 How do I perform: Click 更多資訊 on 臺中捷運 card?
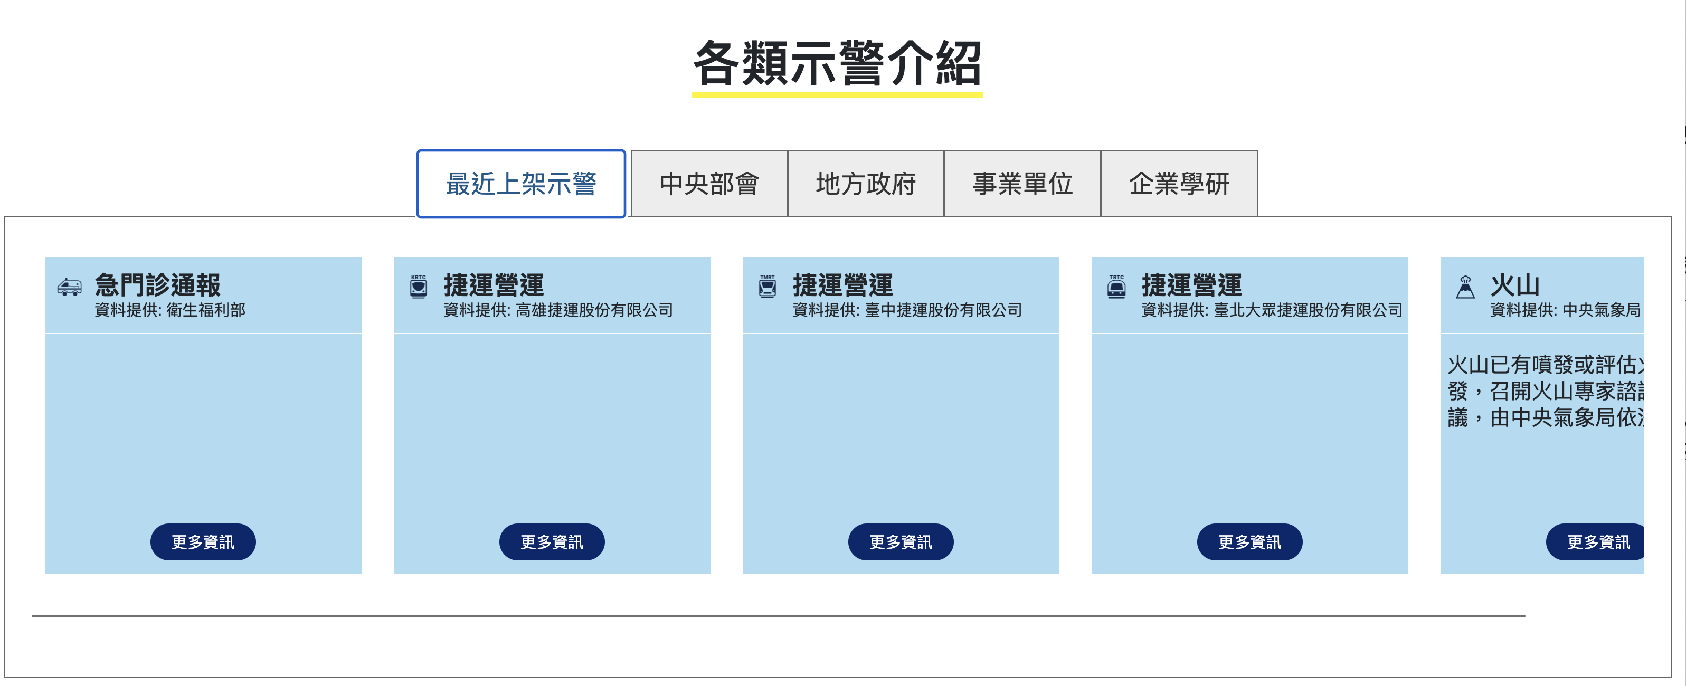click(x=901, y=541)
